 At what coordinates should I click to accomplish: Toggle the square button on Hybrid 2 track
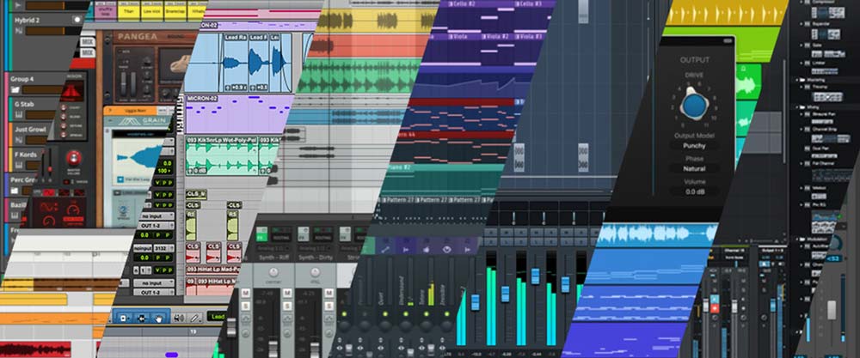coord(77,19)
